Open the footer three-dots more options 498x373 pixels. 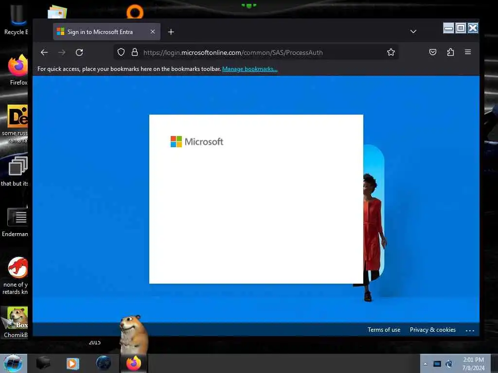point(470,330)
